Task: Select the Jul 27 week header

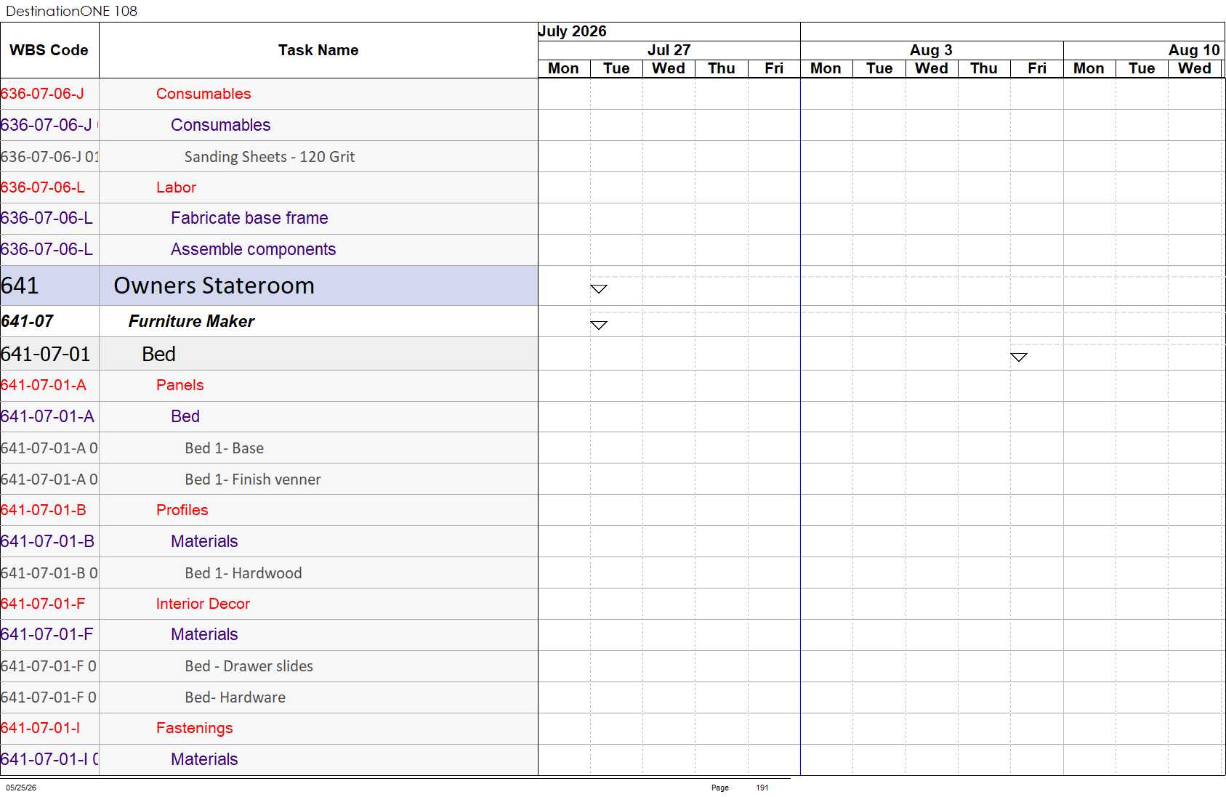Action: point(669,50)
